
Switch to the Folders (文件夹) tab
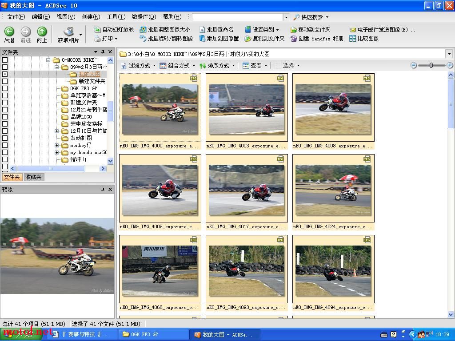click(x=12, y=177)
